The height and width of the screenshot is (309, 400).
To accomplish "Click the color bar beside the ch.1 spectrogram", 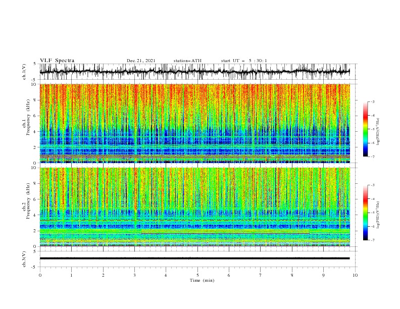I will pos(366,129).
